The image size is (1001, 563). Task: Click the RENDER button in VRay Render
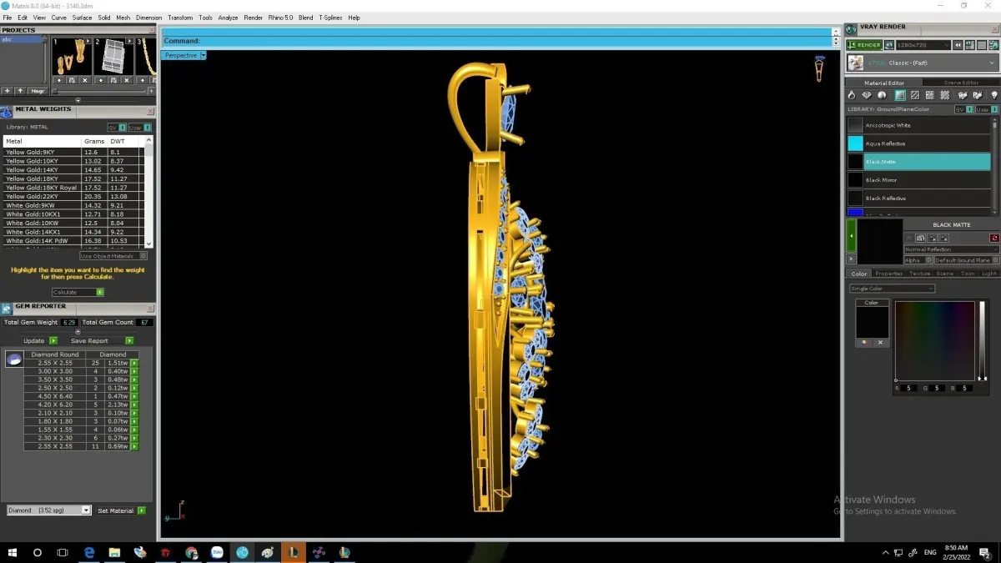pos(863,45)
